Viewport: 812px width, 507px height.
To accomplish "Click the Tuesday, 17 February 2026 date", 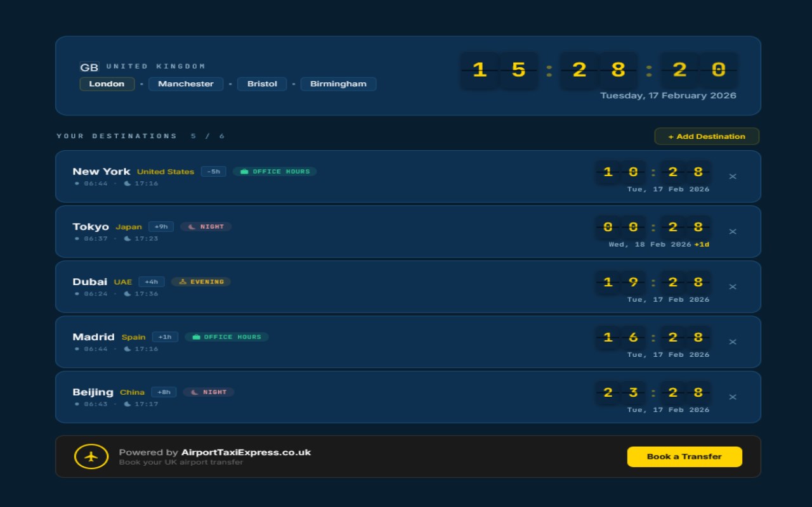I will [x=668, y=96].
